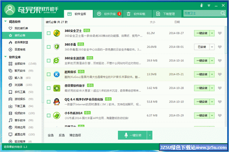Click the 手机工具 category icon
The width and height of the screenshot is (229, 152).
pyautogui.click(x=10, y=92)
